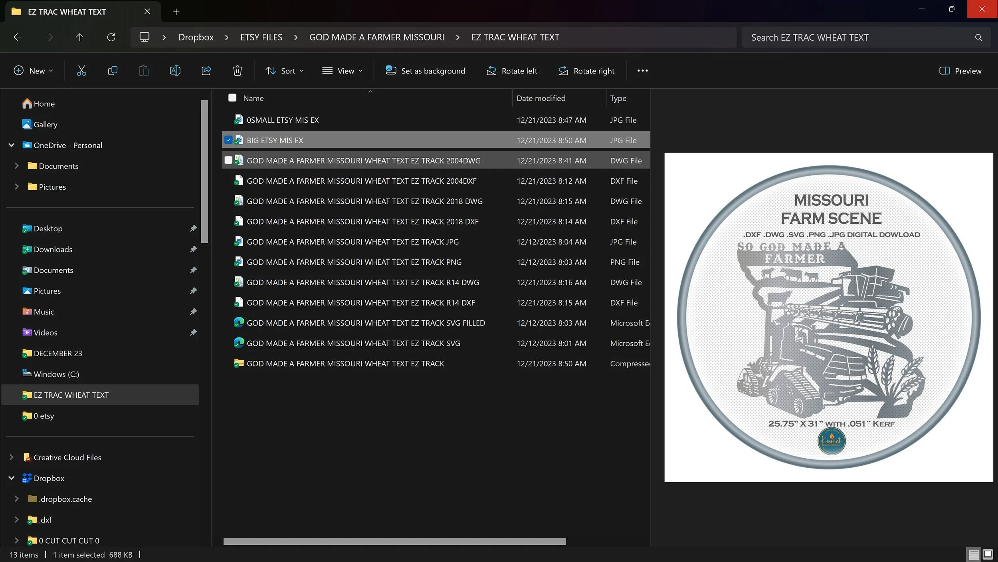This screenshot has height=562, width=998.
Task: Click the Share icon
Action: (206, 71)
